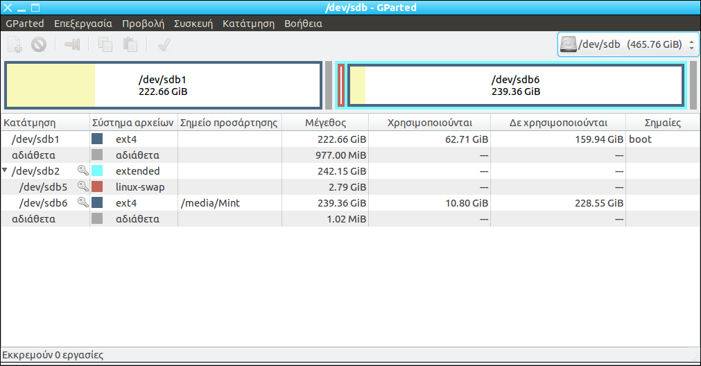
Task: Click the key icon next to /dev/sdb6
Action: 83,203
